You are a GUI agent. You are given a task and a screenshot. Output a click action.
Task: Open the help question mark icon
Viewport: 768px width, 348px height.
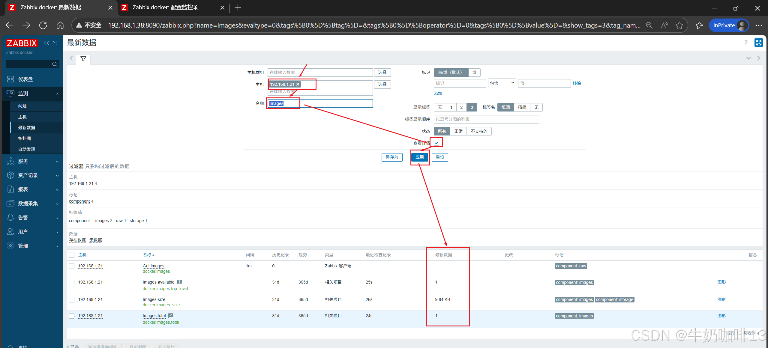746,43
